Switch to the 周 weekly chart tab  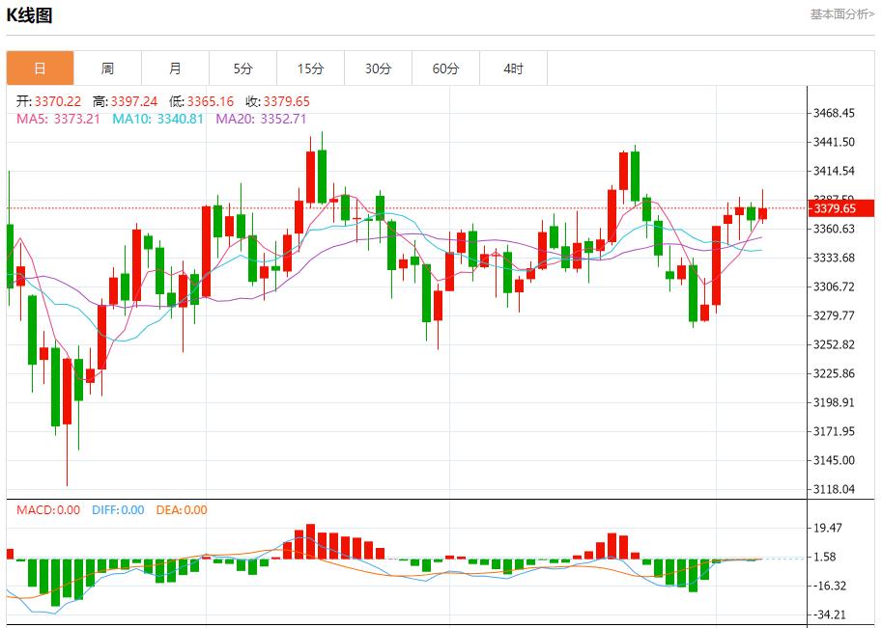coord(107,68)
